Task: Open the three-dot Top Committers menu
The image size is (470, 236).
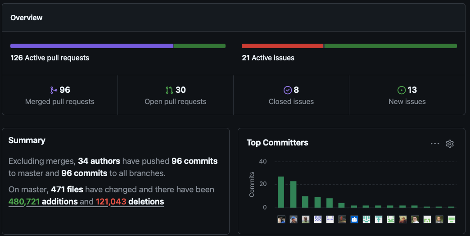Action: point(434,144)
